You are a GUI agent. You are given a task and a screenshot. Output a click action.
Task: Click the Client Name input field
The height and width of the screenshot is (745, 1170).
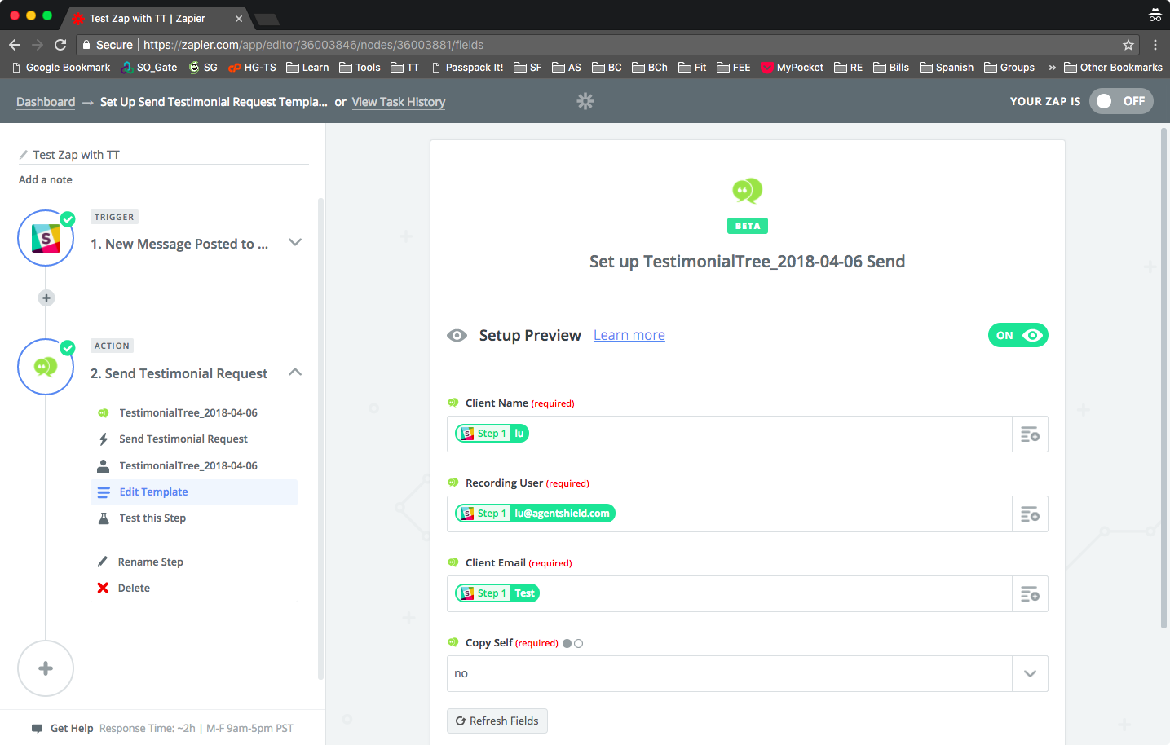point(730,434)
